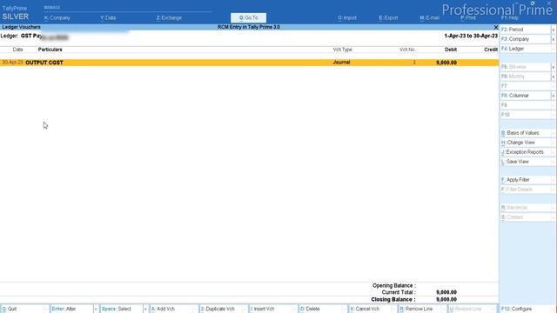Click F: Apply Filter
This screenshot has width=557, height=313.
[x=527, y=180]
